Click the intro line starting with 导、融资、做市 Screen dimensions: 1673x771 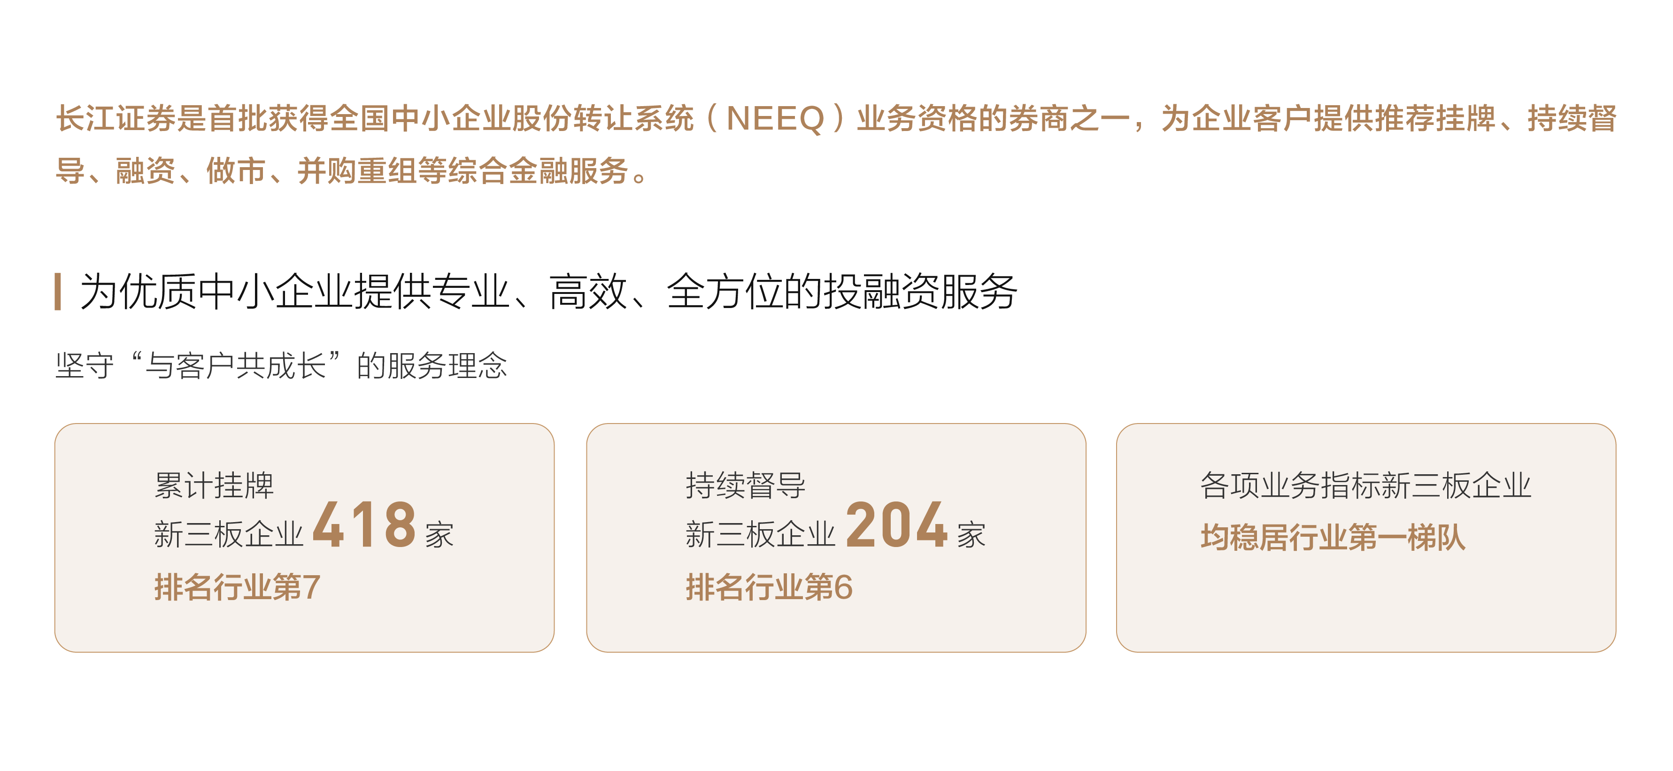[x=351, y=171]
